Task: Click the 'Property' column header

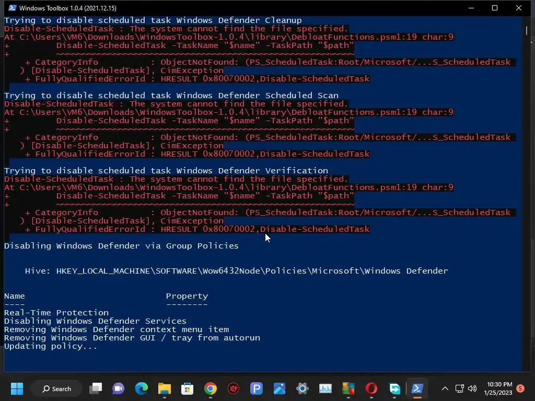Action: coord(187,296)
